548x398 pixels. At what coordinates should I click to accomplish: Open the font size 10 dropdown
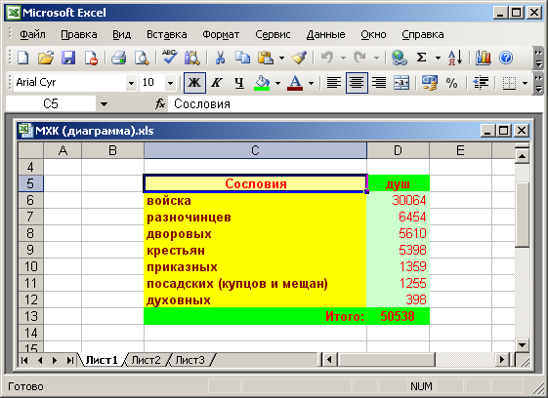tap(170, 83)
